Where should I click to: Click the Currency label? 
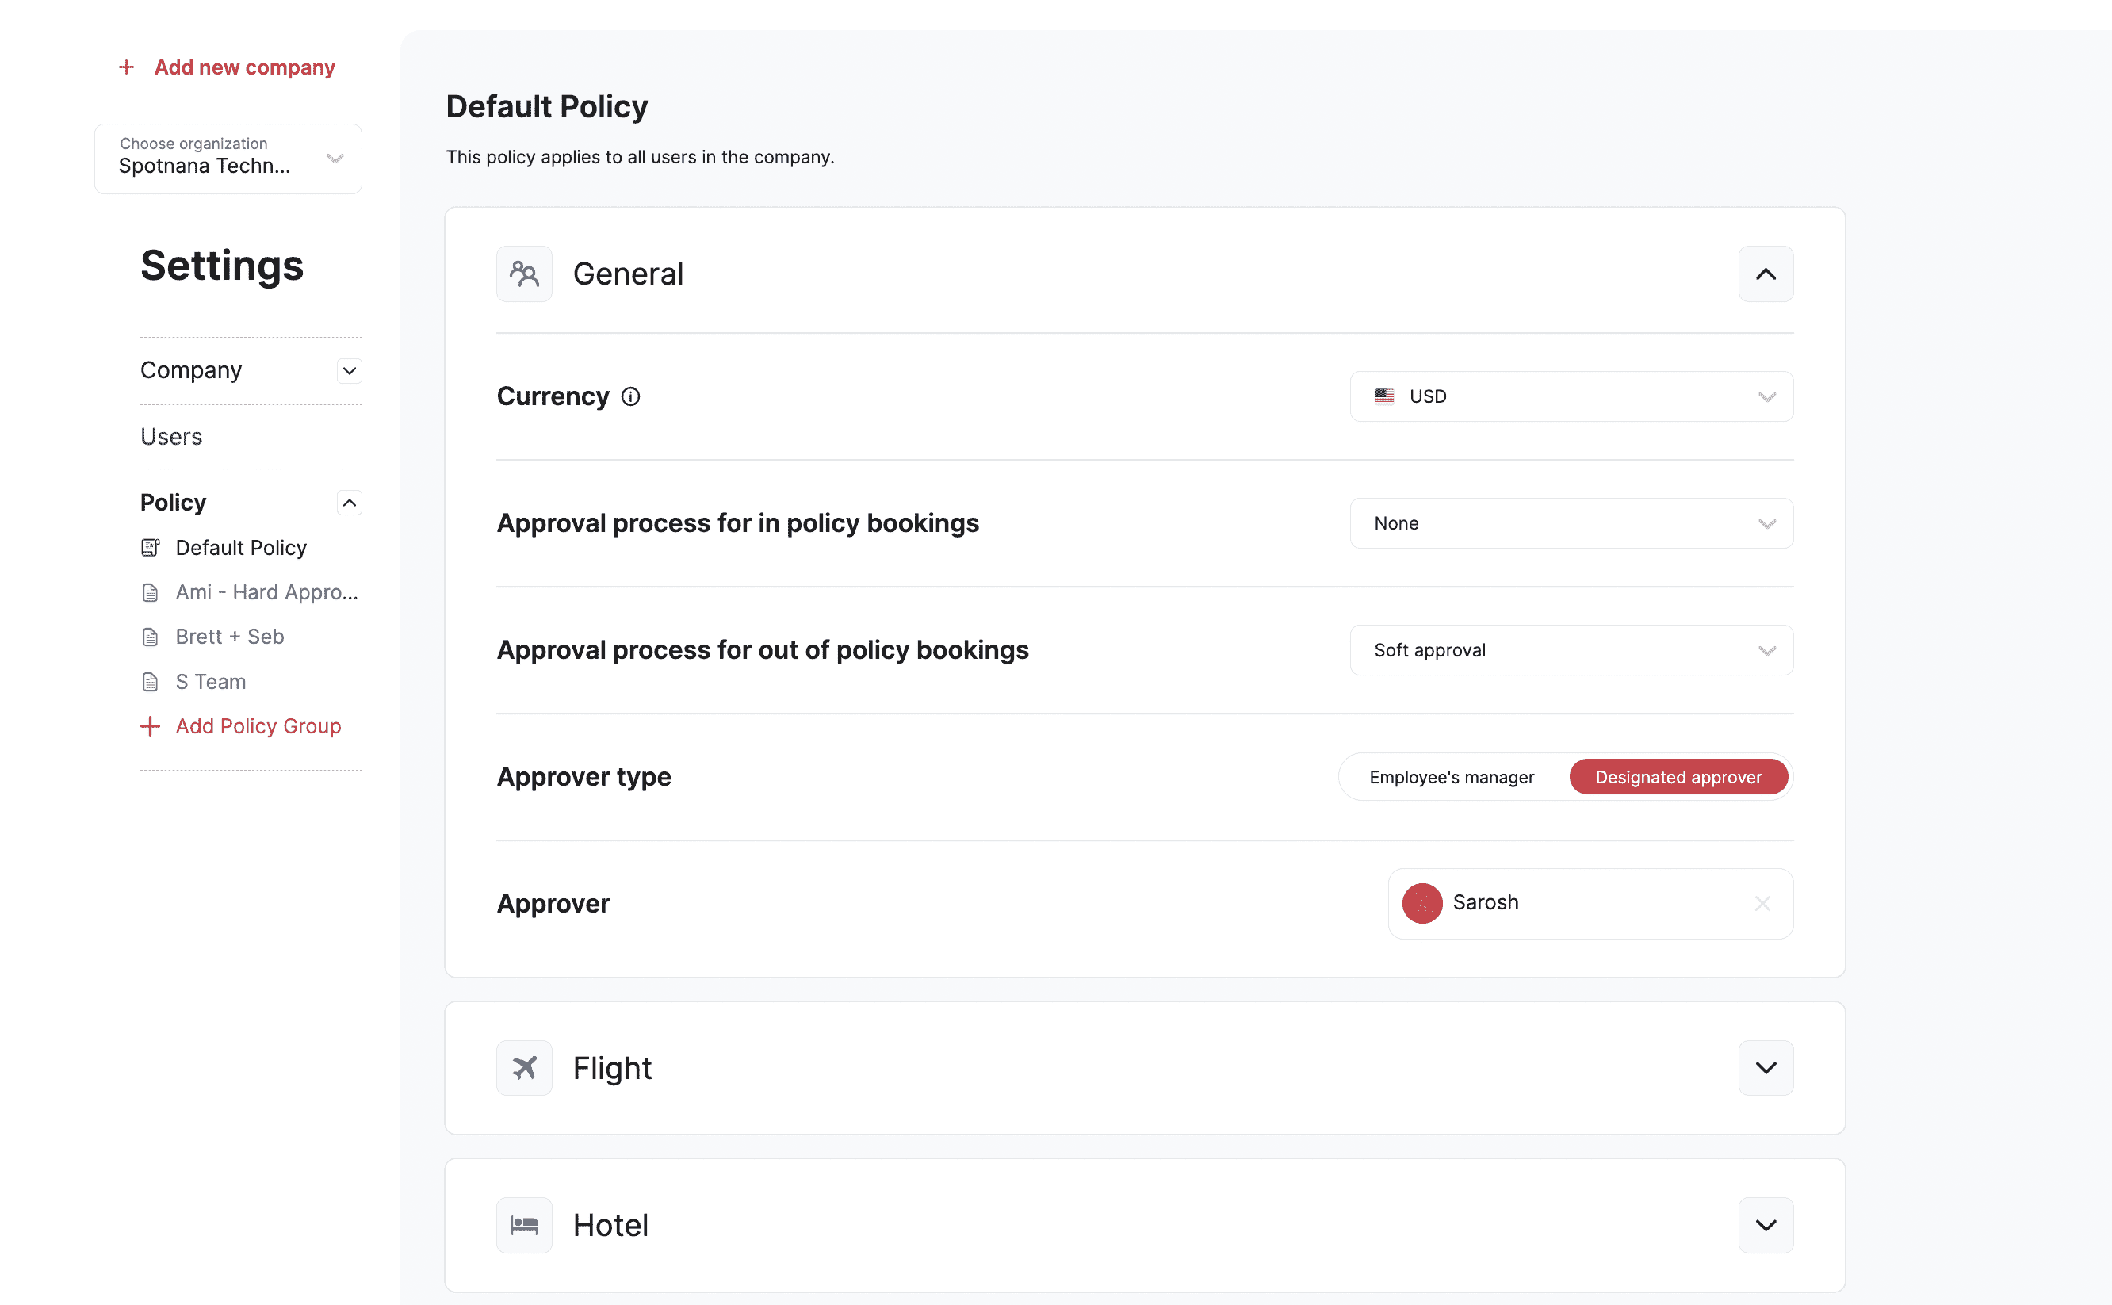(x=553, y=396)
